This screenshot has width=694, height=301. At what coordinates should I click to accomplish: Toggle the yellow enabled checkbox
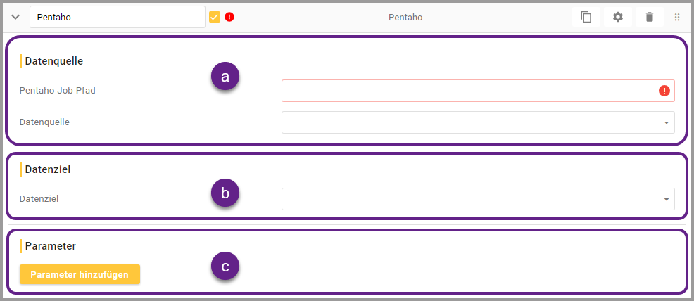tap(215, 17)
